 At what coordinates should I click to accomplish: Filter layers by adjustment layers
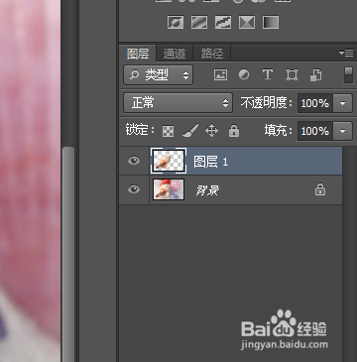[244, 74]
